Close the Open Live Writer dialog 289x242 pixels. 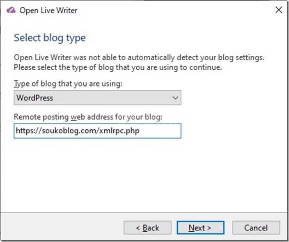pos(278,10)
